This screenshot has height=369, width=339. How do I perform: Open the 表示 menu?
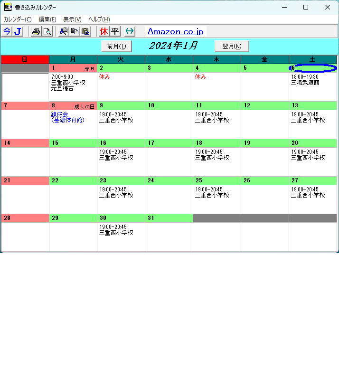(x=72, y=19)
